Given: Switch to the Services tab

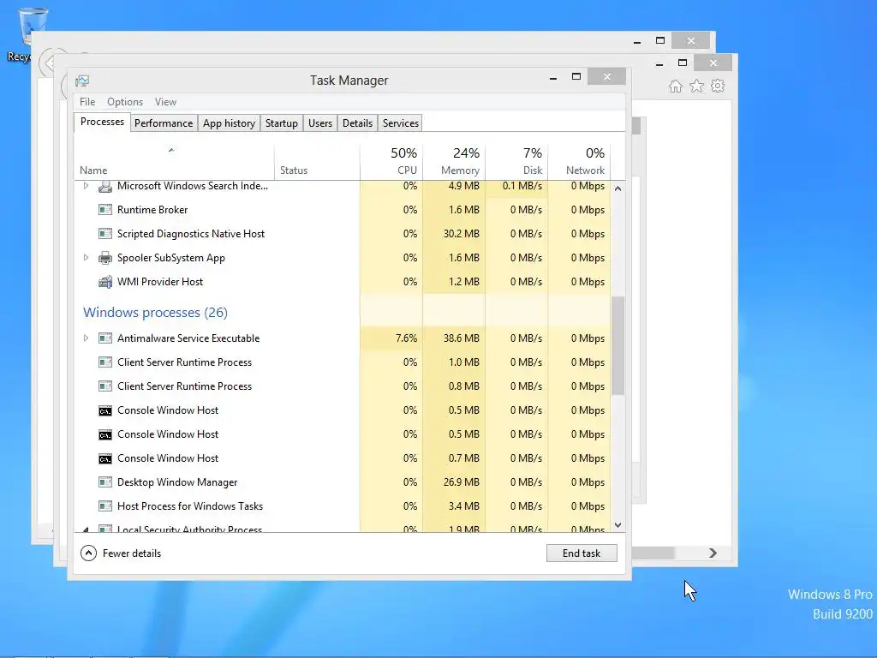Looking at the screenshot, I should (401, 123).
